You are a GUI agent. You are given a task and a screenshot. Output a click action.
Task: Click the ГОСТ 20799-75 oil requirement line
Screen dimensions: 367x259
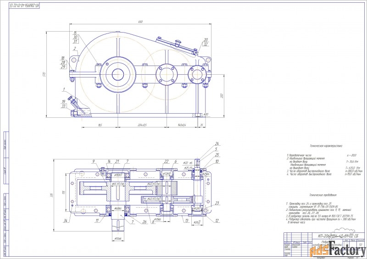(320, 216)
